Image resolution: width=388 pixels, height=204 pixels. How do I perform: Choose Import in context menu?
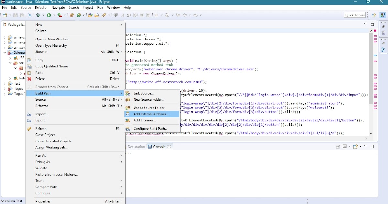click(75, 114)
